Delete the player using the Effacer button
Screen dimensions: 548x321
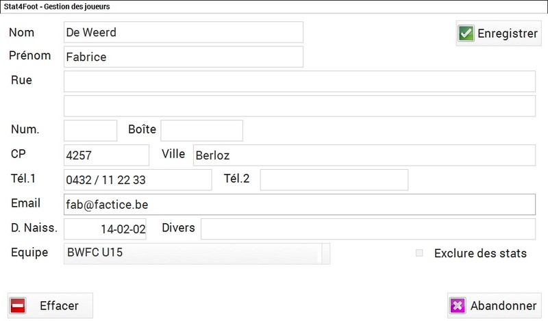coord(50,306)
